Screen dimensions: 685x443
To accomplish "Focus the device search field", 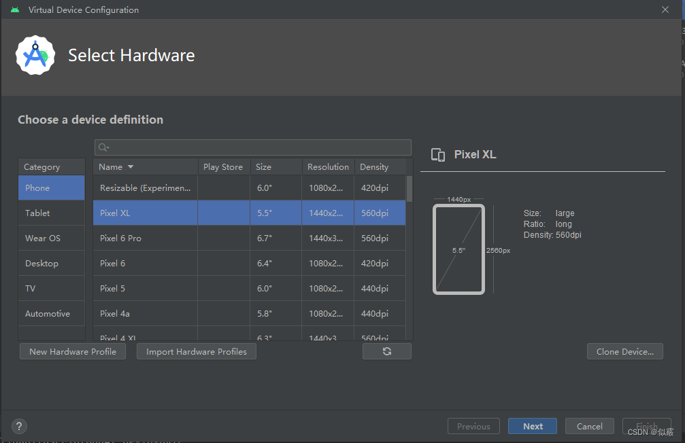I will pos(253,147).
